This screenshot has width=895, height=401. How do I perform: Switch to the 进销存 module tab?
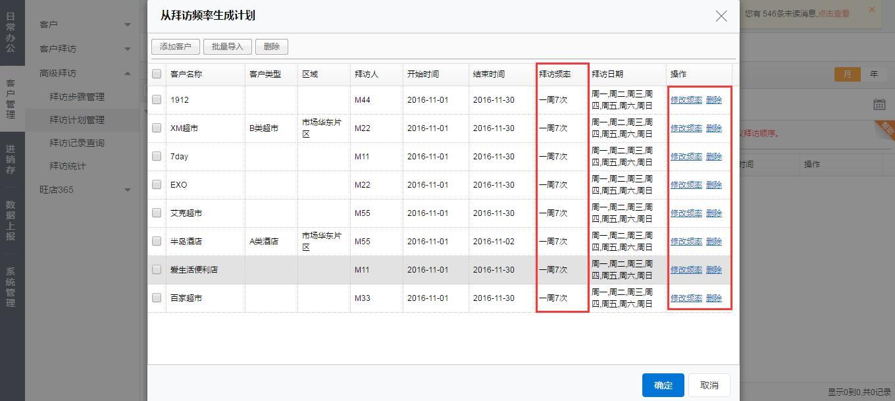coord(11,159)
